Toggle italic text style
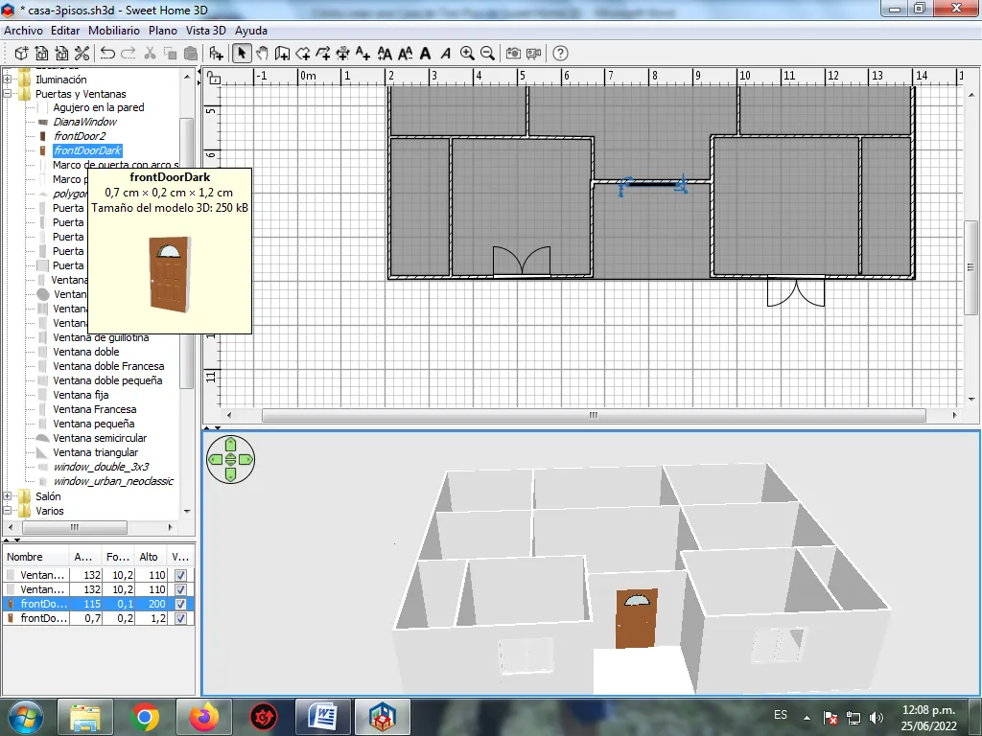This screenshot has height=736, width=982. tap(445, 54)
